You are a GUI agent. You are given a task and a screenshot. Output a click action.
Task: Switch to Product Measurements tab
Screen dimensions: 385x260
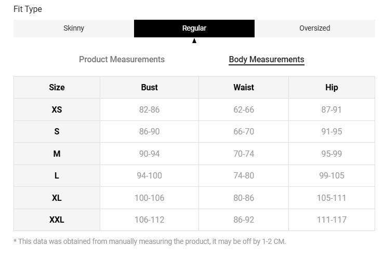(122, 60)
